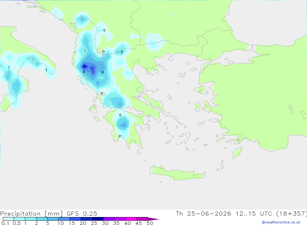The image size is (307, 225).
Task: Click the legend tick label "20"
Action: click(x=83, y=223)
